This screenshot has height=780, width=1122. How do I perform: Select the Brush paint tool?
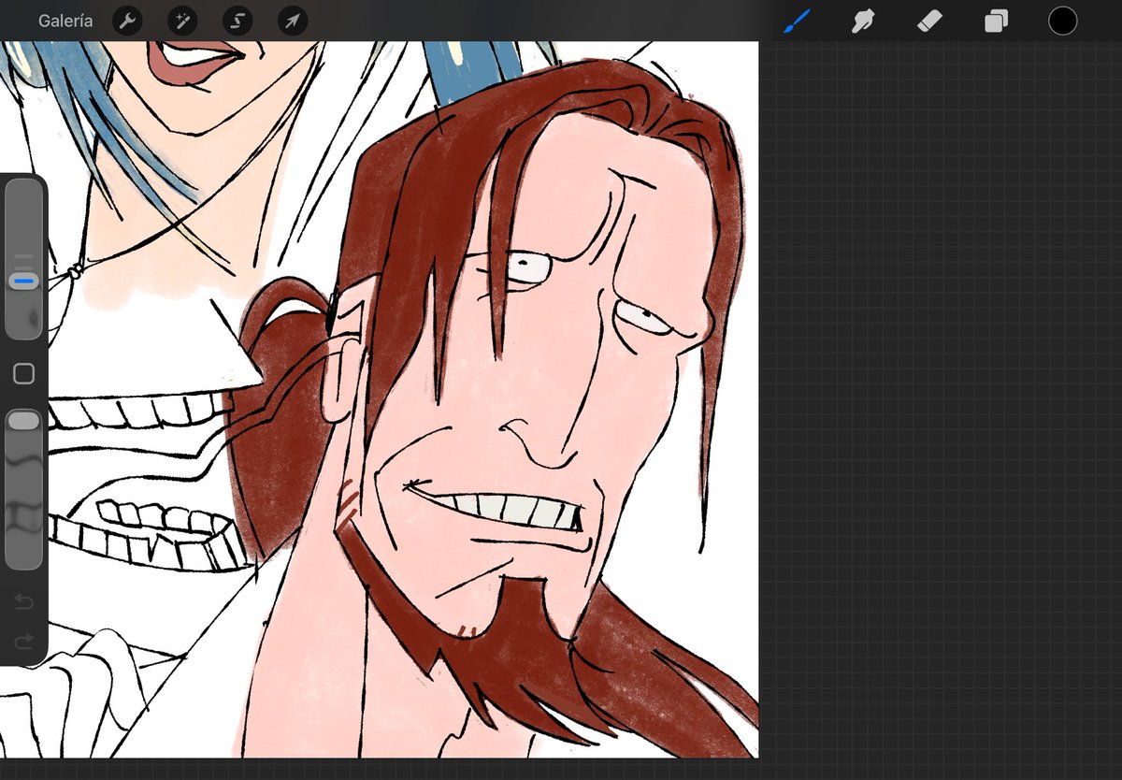click(797, 21)
